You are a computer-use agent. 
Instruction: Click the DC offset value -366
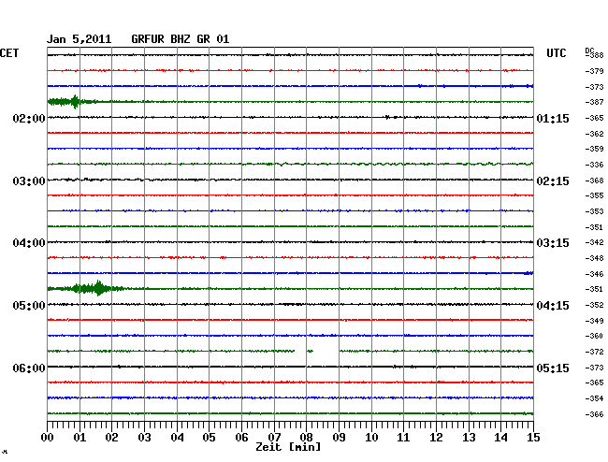tap(594, 414)
